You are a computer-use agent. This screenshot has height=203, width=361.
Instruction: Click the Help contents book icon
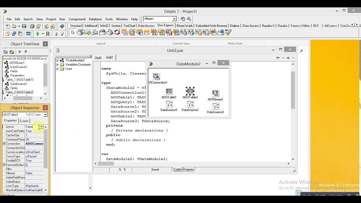click(x=62, y=26)
